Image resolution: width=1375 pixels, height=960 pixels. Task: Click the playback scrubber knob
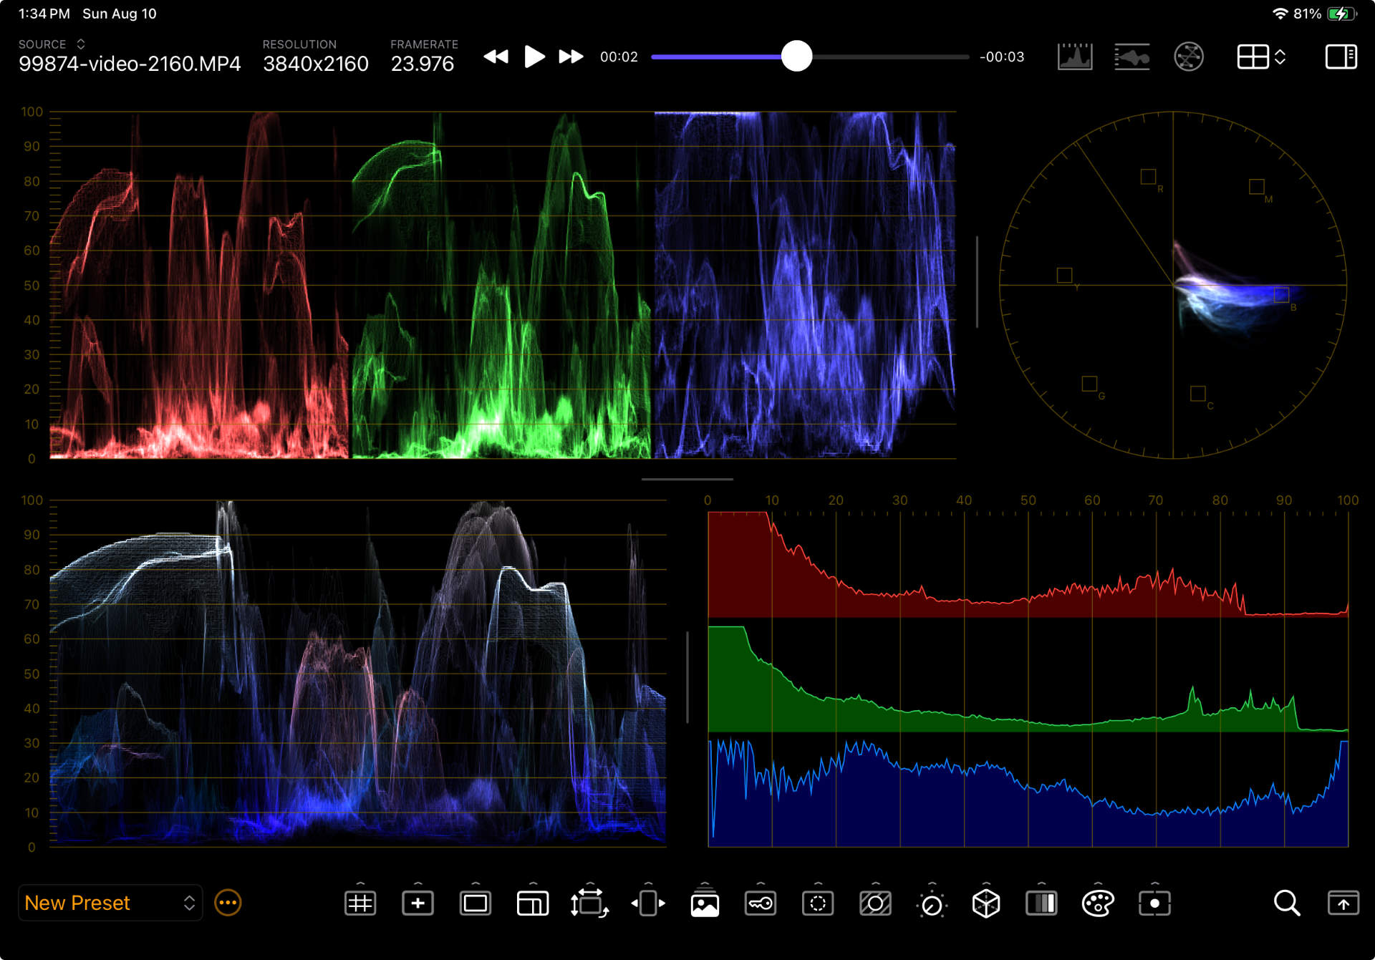tap(796, 57)
